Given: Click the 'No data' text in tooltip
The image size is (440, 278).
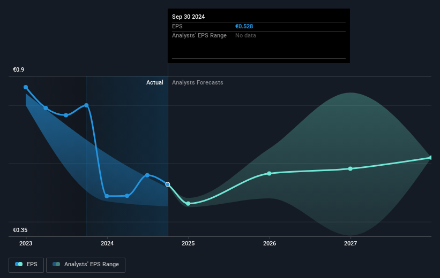Looking at the screenshot, I should click(x=245, y=36).
